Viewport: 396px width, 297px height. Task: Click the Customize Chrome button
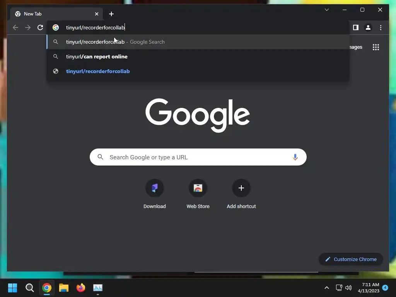(351, 259)
